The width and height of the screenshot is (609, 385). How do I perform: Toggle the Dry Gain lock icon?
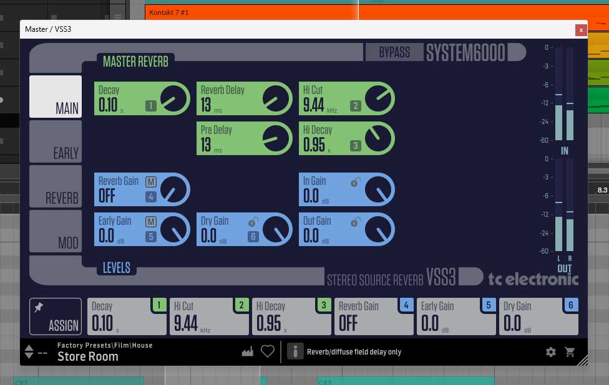pos(253,222)
